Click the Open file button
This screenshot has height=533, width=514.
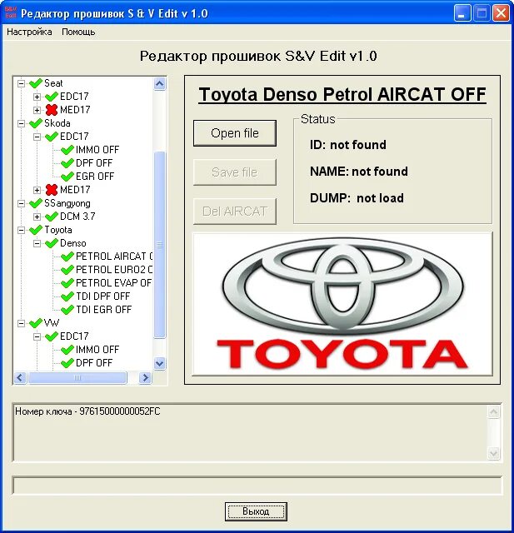point(235,133)
